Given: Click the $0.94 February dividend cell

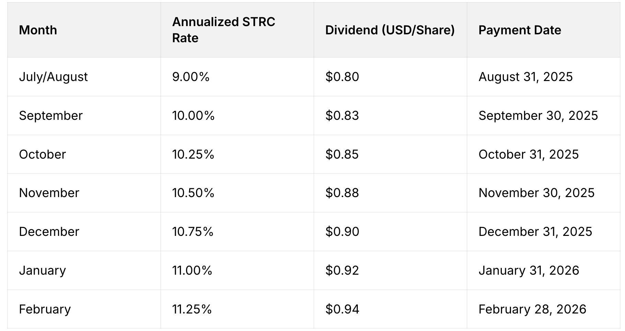Looking at the screenshot, I should [342, 309].
